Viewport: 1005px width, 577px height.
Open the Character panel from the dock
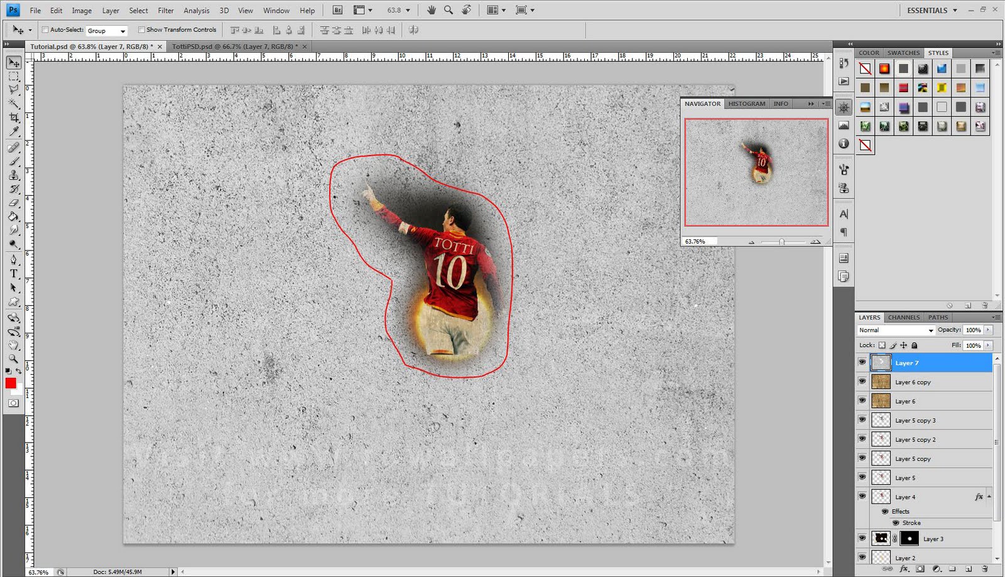[x=844, y=214]
